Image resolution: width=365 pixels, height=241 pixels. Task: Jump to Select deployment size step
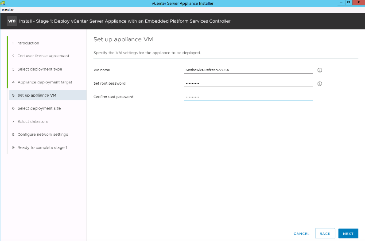(39, 108)
